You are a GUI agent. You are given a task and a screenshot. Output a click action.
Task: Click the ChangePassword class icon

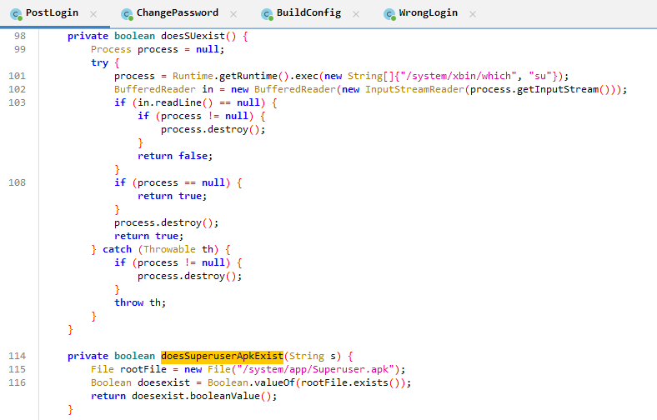click(x=127, y=14)
